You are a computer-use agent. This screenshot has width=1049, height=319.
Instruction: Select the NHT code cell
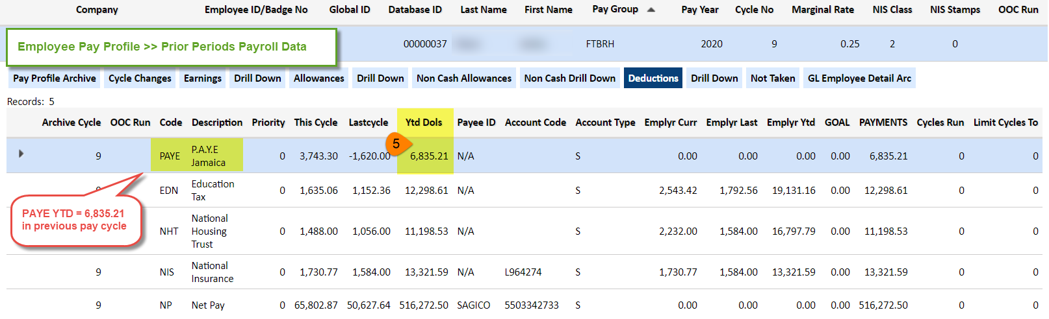click(x=169, y=231)
